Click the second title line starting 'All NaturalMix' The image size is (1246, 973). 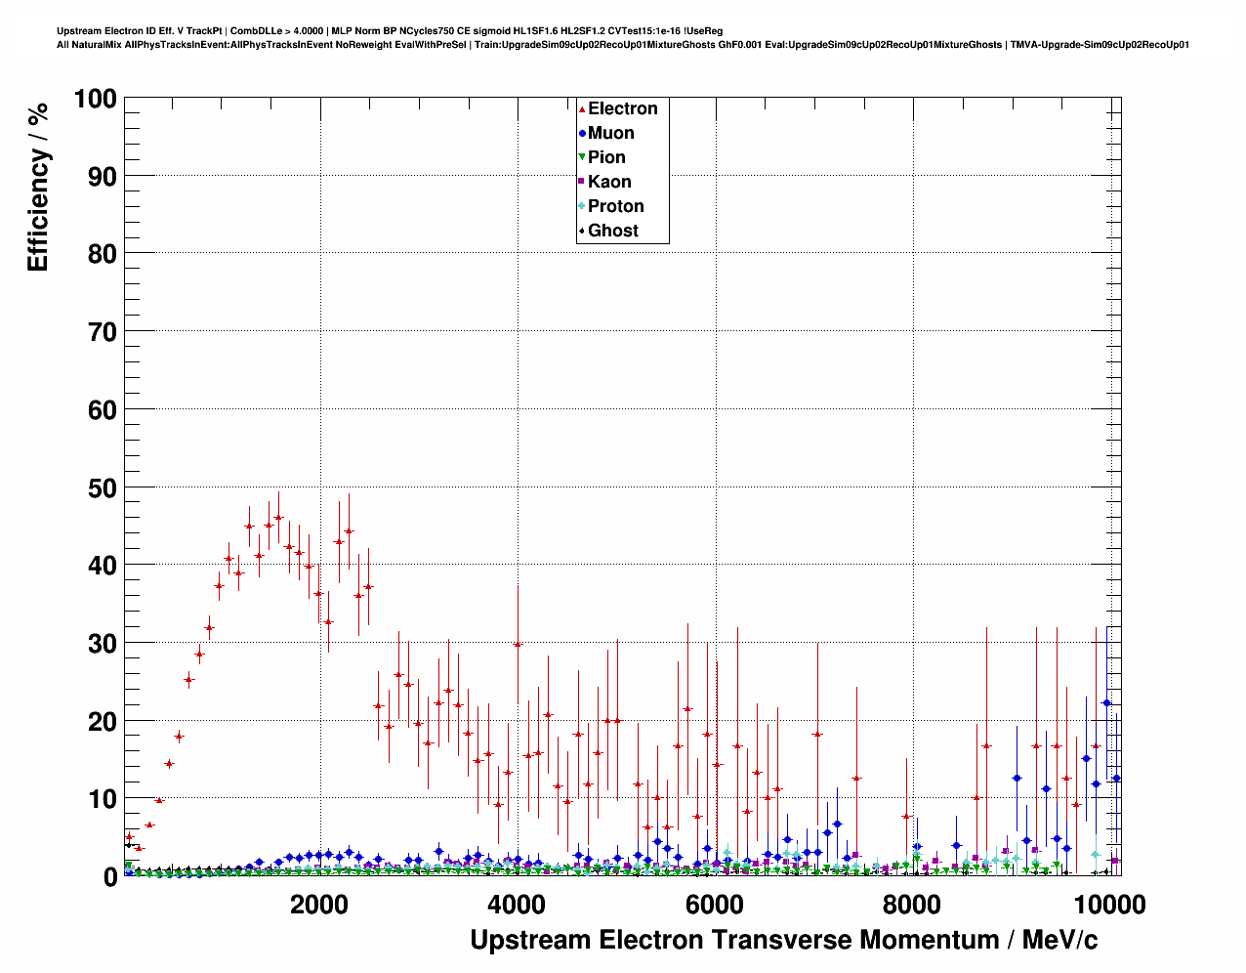pos(623,45)
